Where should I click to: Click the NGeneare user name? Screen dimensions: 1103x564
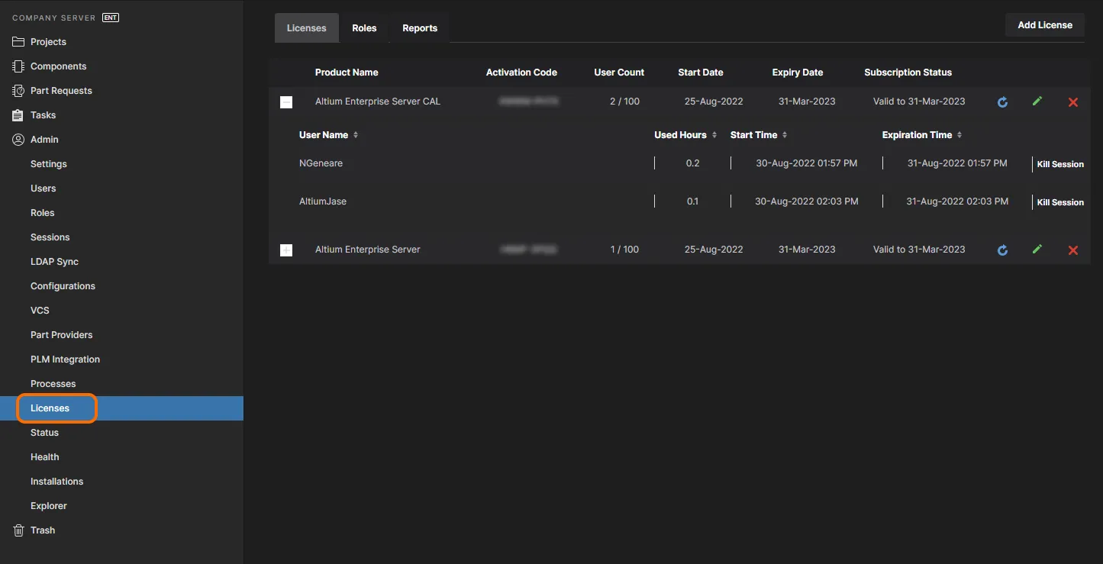click(x=321, y=163)
